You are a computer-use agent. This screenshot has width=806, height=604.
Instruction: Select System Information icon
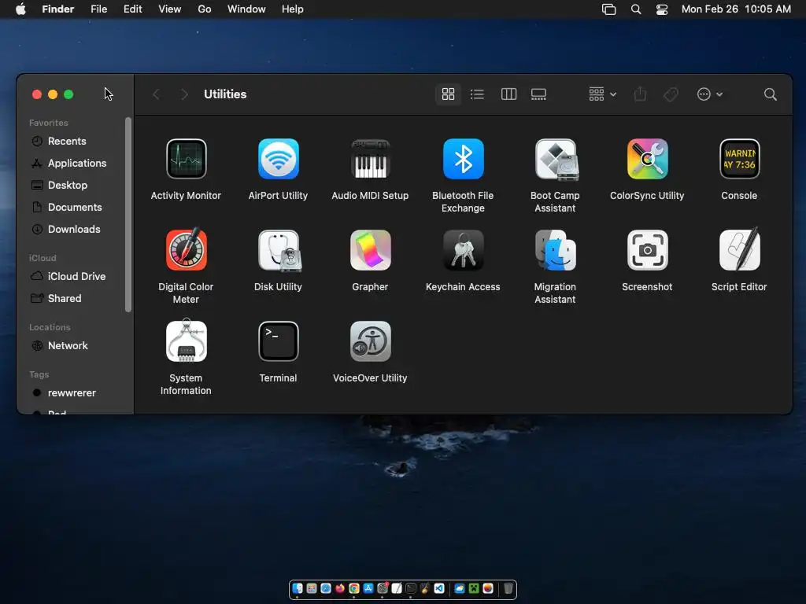click(186, 341)
